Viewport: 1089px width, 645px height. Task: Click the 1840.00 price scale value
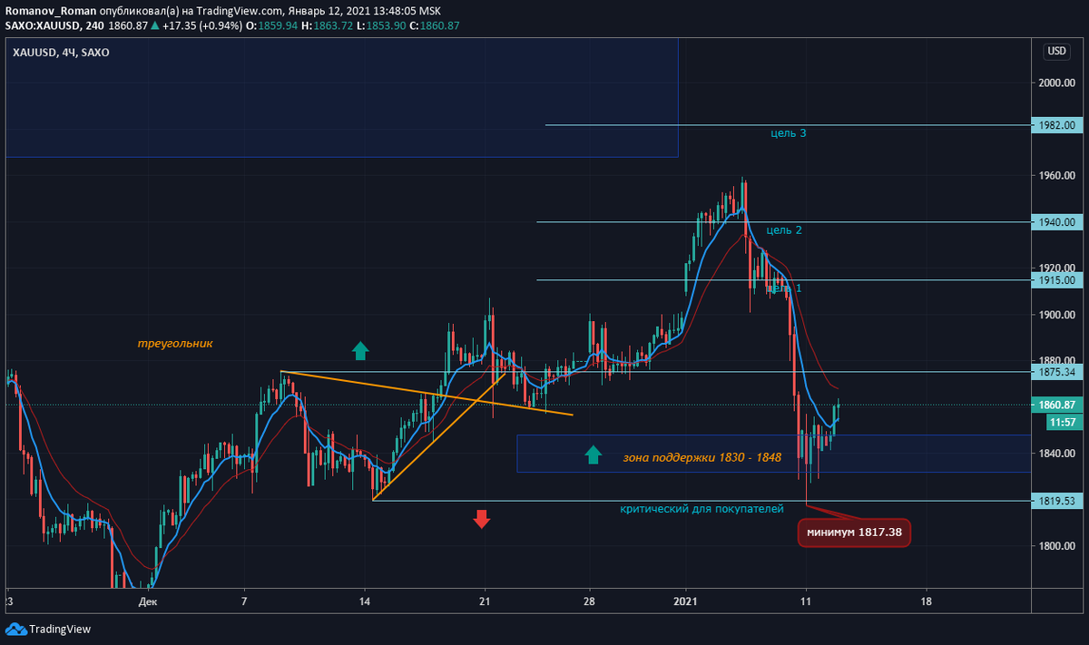(x=1057, y=454)
